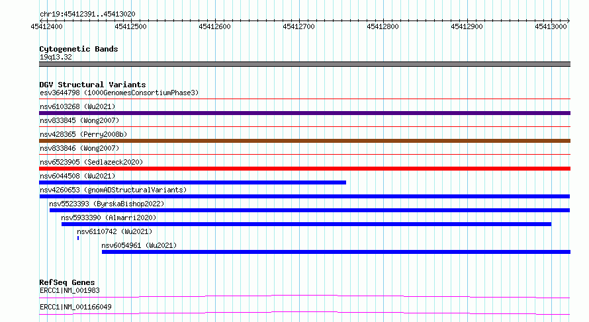Click the thin red line for esv3644798
The width and height of the screenshot is (589, 322).
pyautogui.click(x=304, y=99)
